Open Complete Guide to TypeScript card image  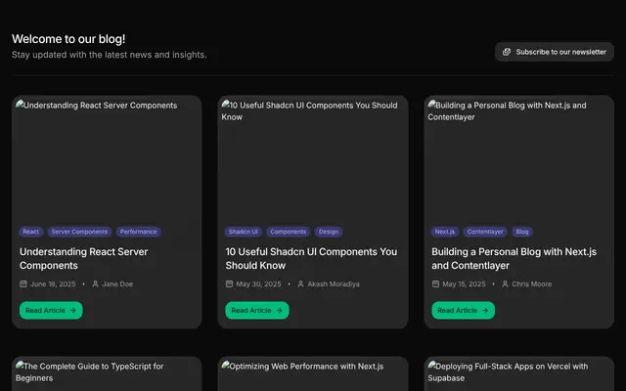pos(107,373)
